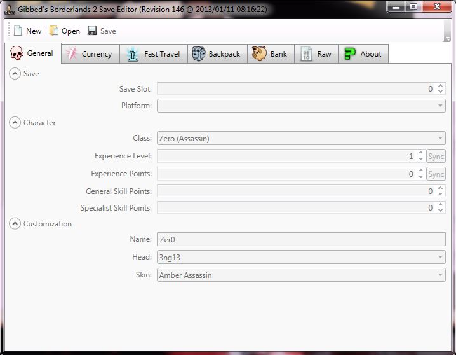Screen dimensions: 456x355
Task: Click the application icon in title bar
Action: [10, 10]
